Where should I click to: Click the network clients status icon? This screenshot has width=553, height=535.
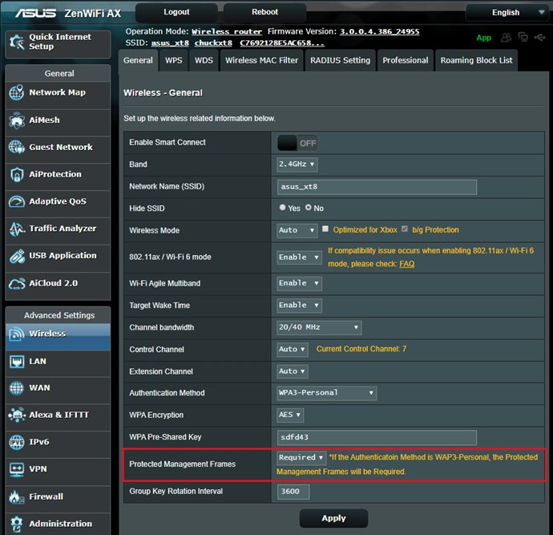[x=523, y=37]
